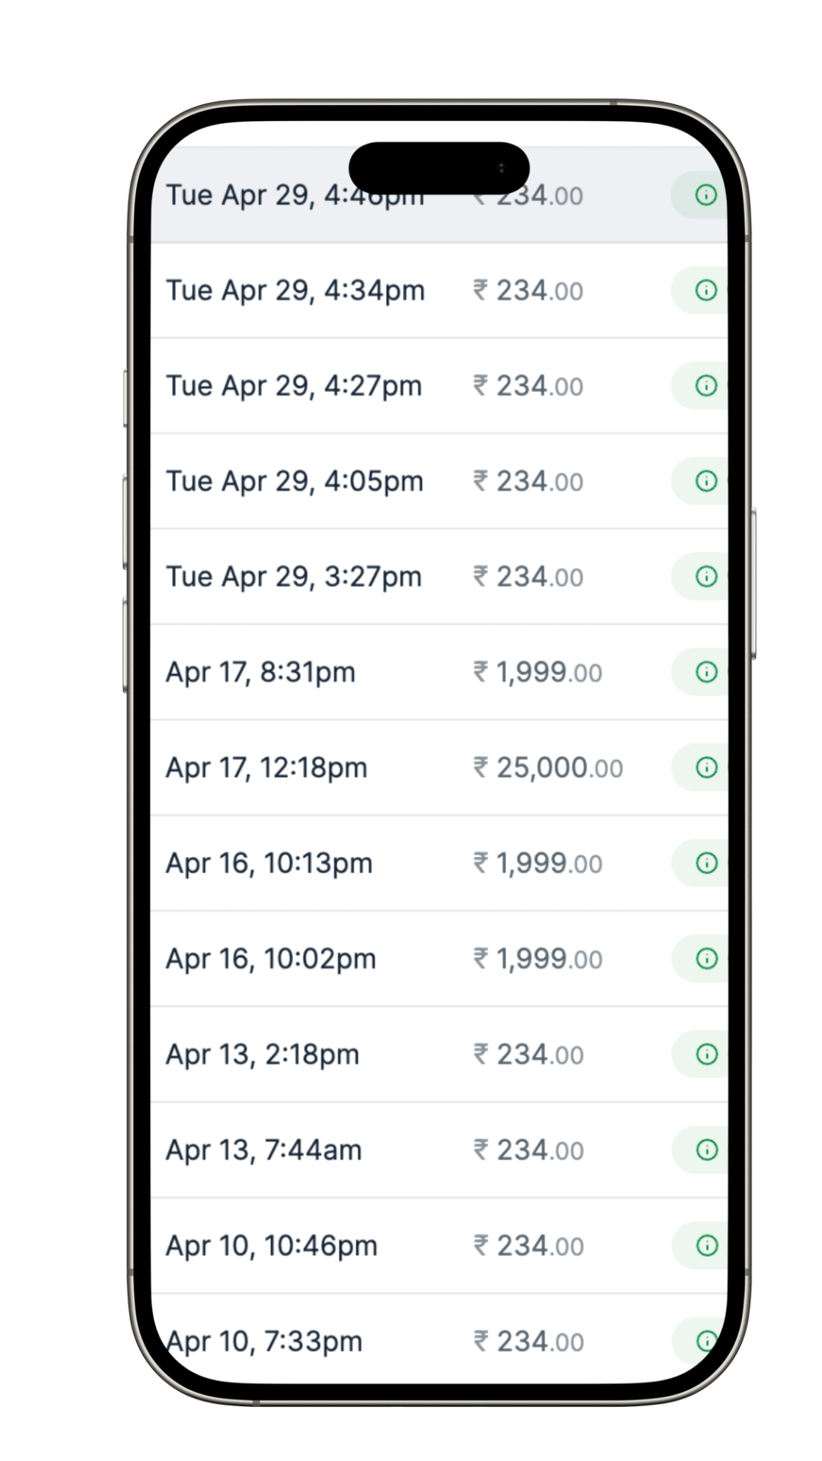
Task: Select the Tue Apr 29, 4:34pm transaction
Action: (439, 291)
